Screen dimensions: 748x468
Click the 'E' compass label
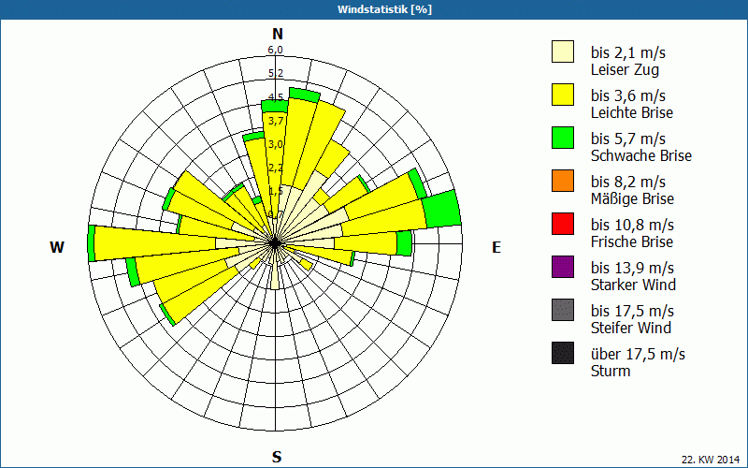(496, 247)
